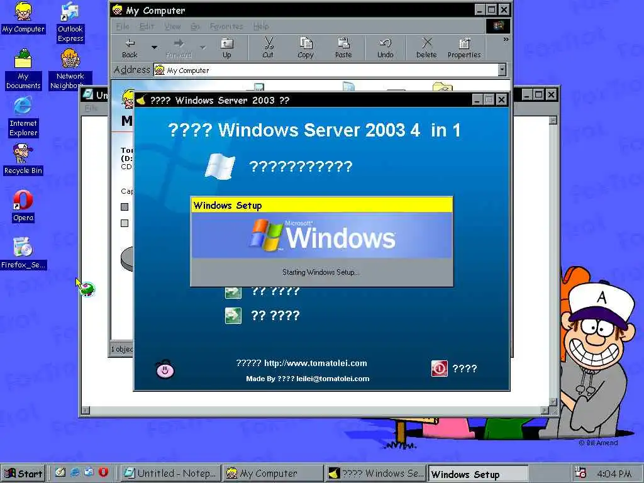Click the Cut scissors toolbar icon

point(268,48)
